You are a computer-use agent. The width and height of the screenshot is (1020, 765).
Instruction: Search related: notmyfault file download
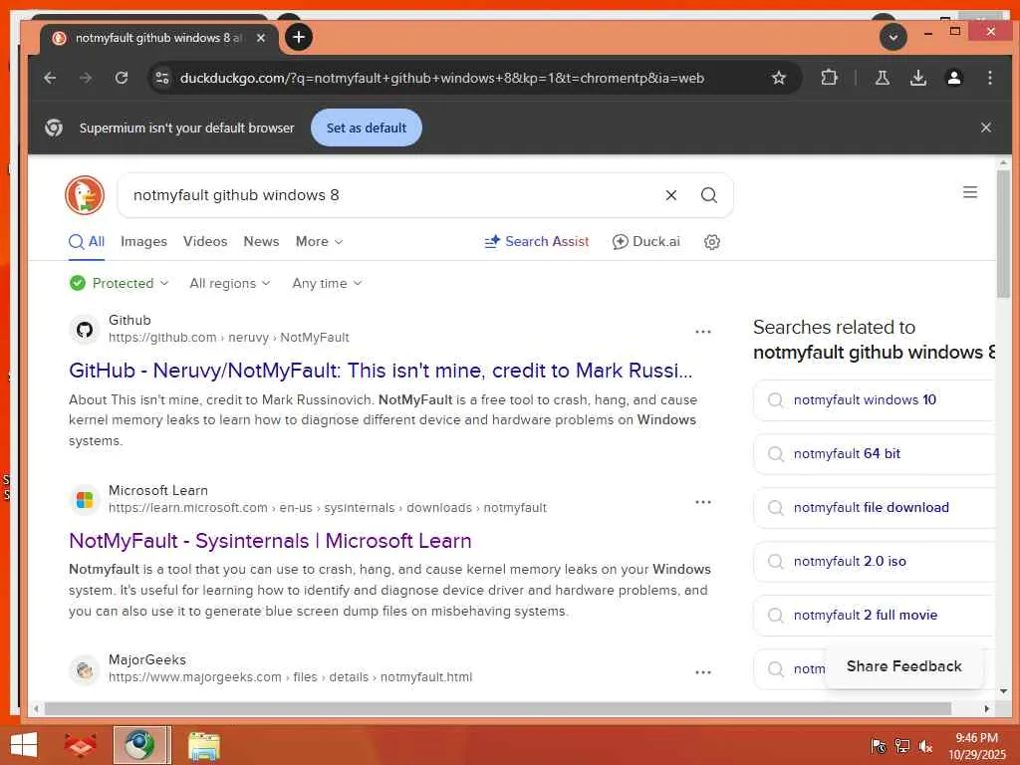[875, 507]
